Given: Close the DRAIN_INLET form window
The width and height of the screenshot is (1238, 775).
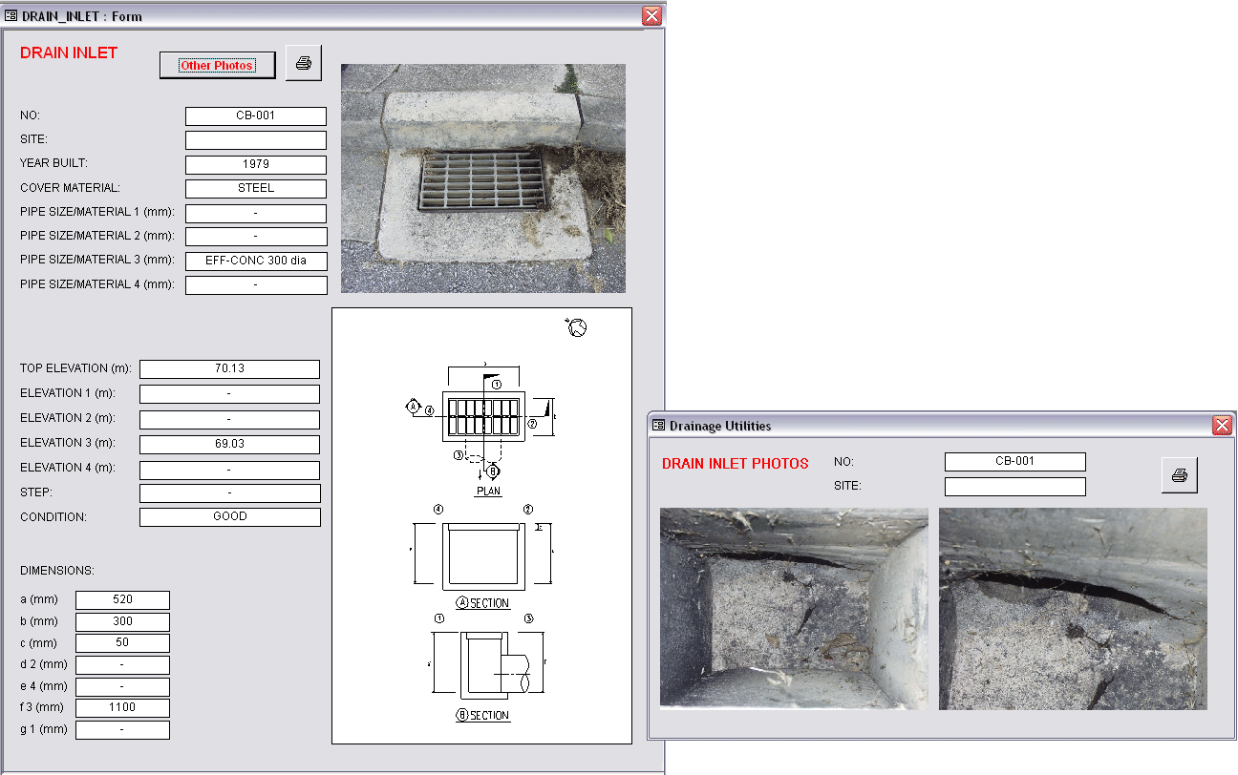Looking at the screenshot, I should pos(651,16).
